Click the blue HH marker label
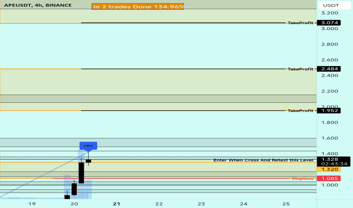The height and width of the screenshot is (208, 353). point(88,146)
